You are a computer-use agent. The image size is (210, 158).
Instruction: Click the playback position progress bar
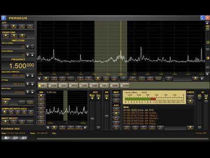tap(123, 138)
